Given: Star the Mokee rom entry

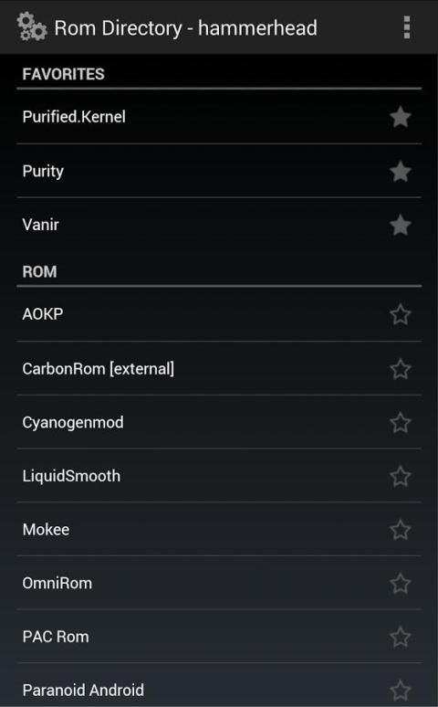Looking at the screenshot, I should click(401, 530).
